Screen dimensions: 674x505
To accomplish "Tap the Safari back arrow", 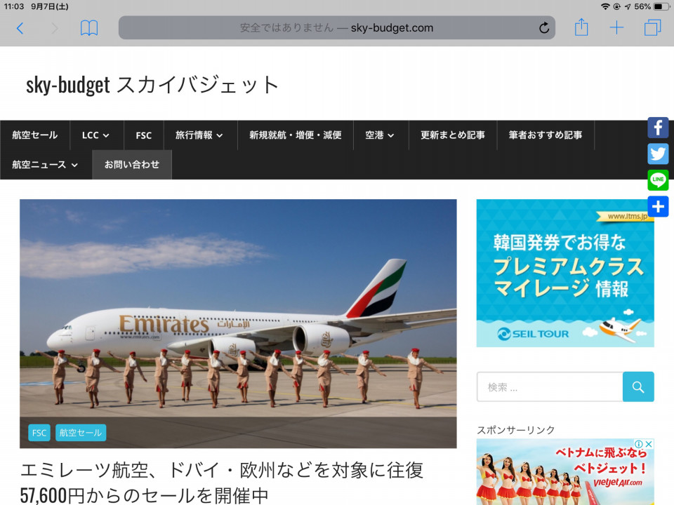I will pos(20,28).
